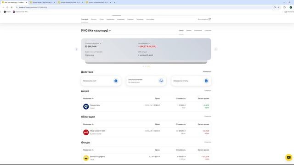Open the Вечный портфель fund logo

pos(86,158)
